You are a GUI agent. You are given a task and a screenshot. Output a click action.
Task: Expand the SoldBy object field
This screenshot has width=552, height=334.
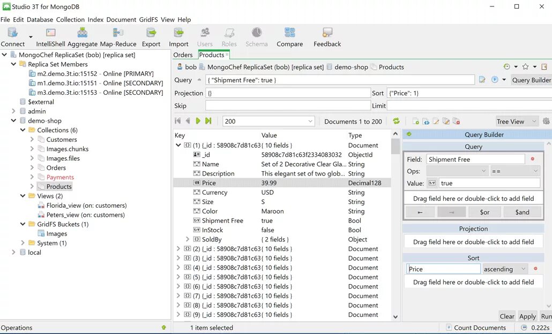(x=188, y=239)
